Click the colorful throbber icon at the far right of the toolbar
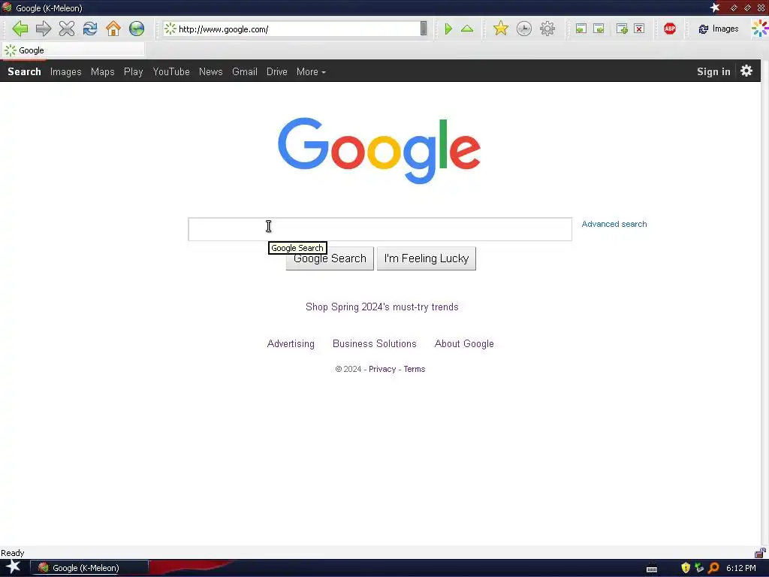 [760, 29]
